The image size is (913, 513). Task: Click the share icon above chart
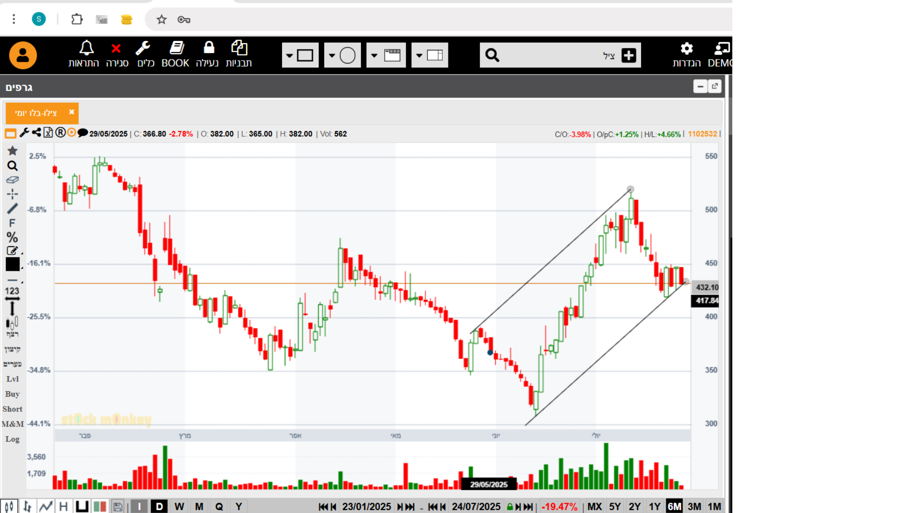click(37, 133)
